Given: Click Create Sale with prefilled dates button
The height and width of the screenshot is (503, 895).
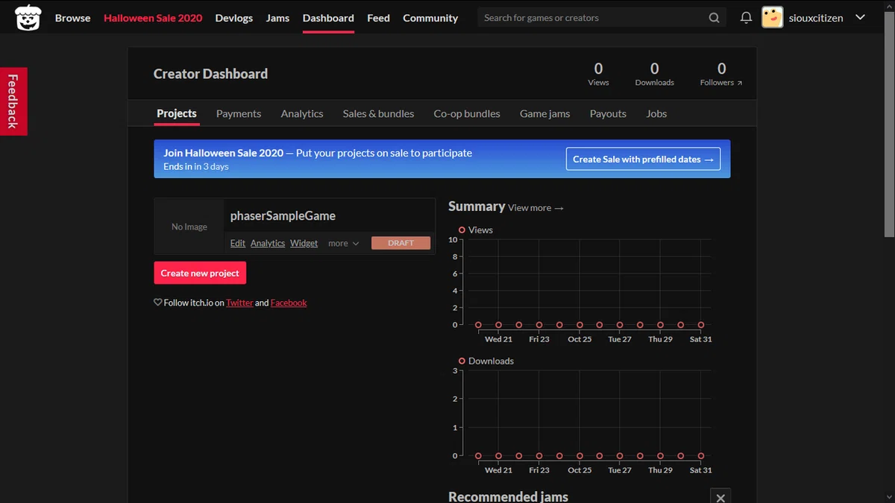Looking at the screenshot, I should [x=643, y=159].
